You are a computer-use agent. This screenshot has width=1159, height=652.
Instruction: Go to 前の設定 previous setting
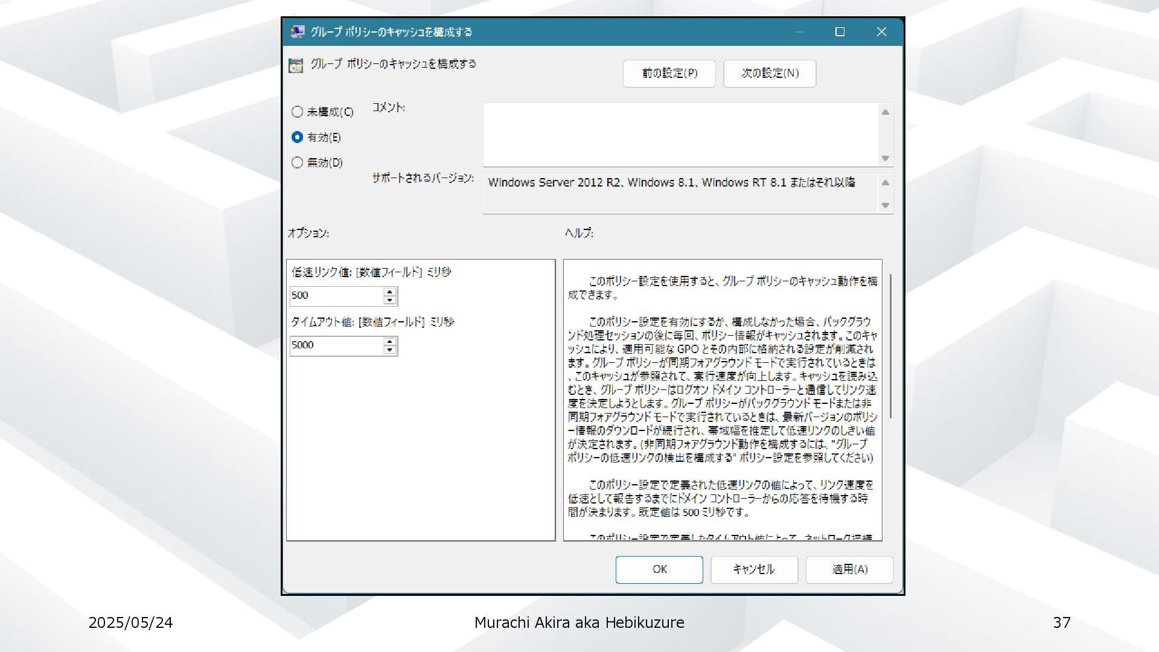[x=669, y=73]
